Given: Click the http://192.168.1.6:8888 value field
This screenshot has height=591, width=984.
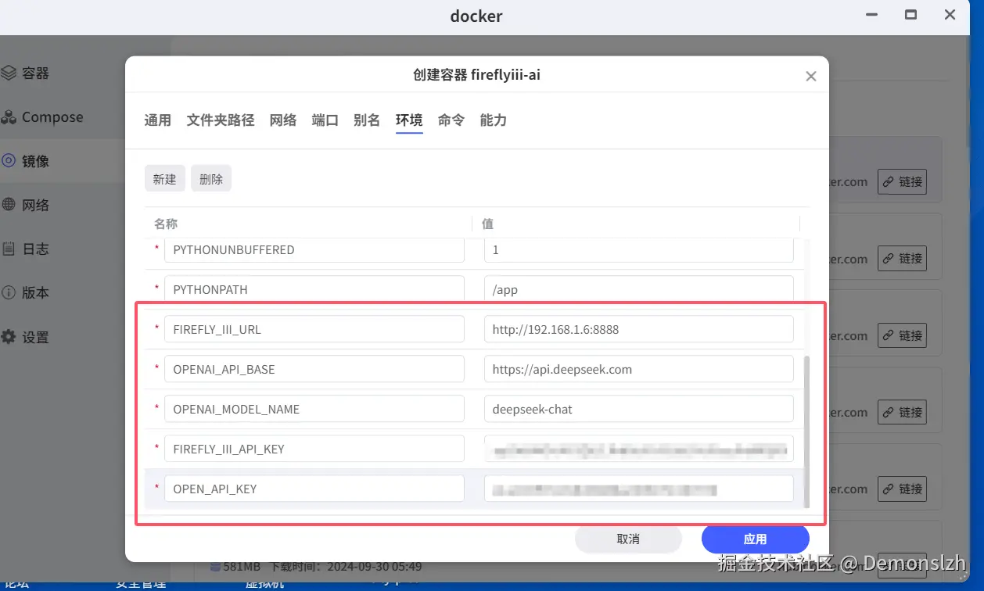Looking at the screenshot, I should (x=639, y=329).
